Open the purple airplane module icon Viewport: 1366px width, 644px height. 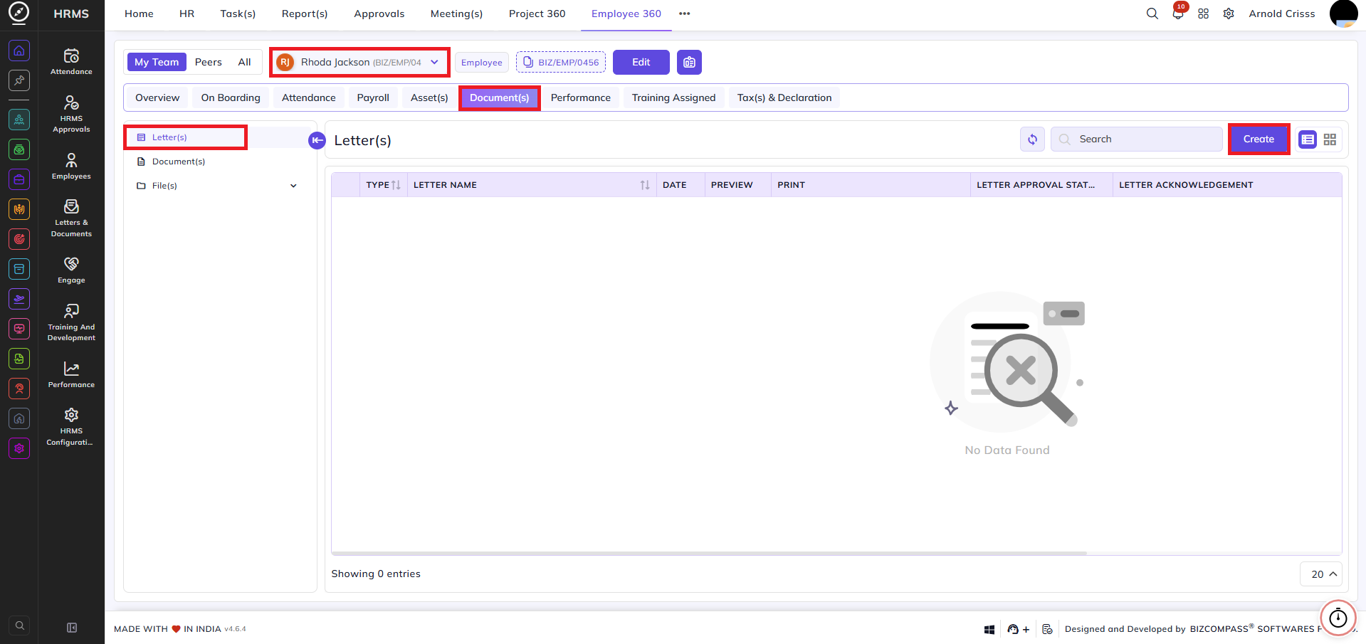(x=19, y=299)
